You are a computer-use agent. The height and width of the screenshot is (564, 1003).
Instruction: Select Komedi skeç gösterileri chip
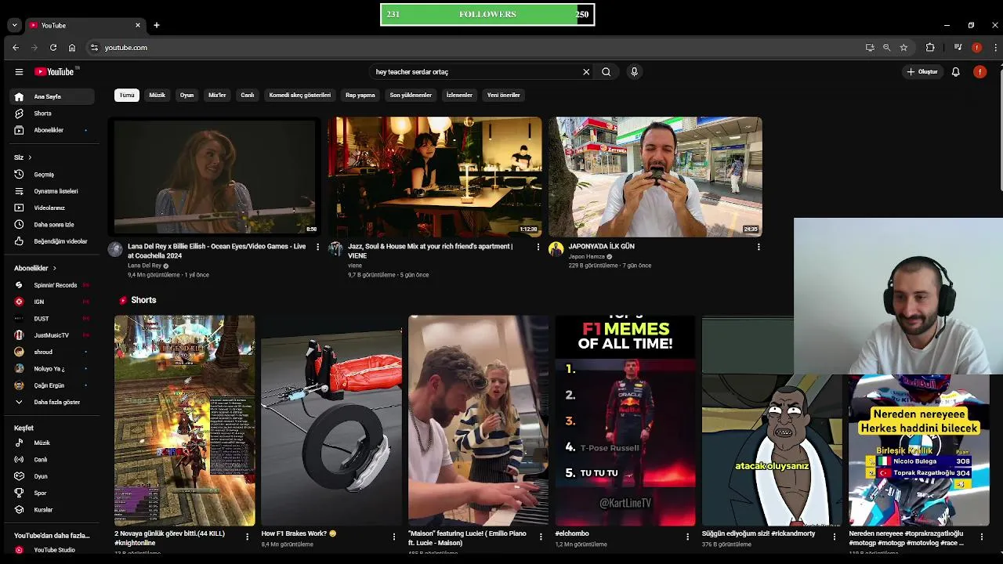click(300, 95)
